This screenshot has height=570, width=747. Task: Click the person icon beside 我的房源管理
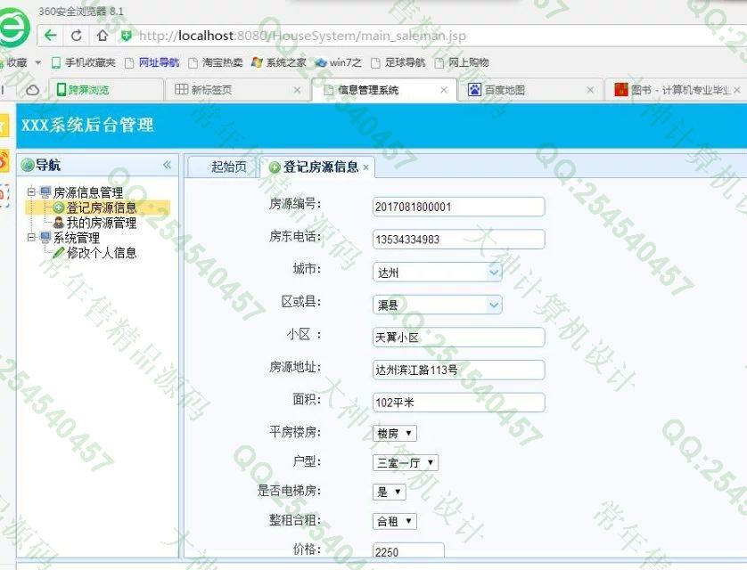click(x=59, y=222)
